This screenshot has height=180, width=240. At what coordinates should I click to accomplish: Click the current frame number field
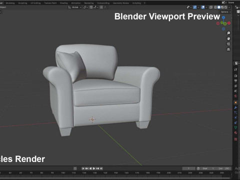[x=189, y=168]
